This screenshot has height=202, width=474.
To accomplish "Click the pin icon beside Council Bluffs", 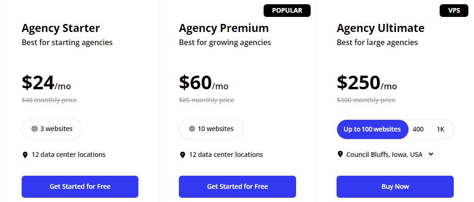I will coord(340,154).
